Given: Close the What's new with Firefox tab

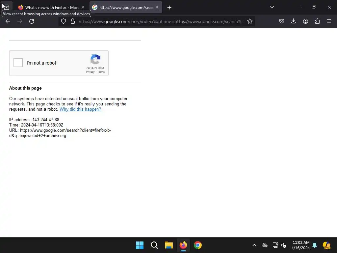Looking at the screenshot, I should tap(83, 7).
